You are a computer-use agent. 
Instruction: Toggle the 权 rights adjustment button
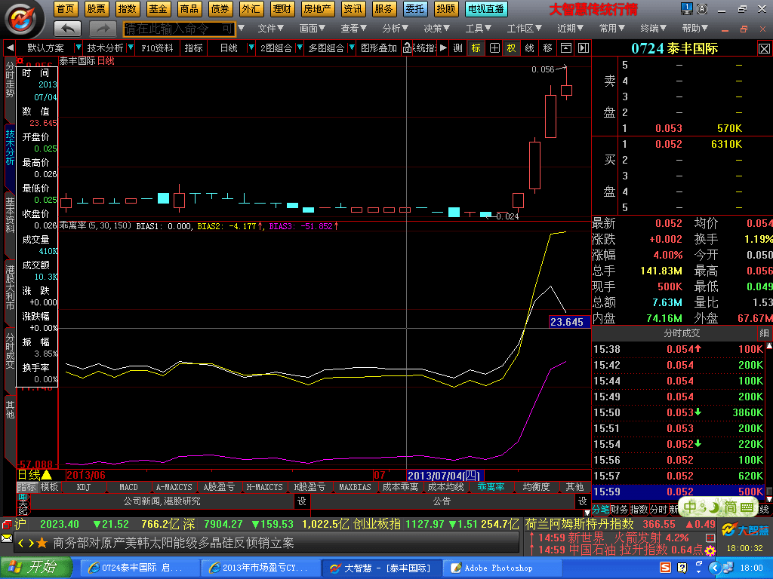pyautogui.click(x=511, y=47)
